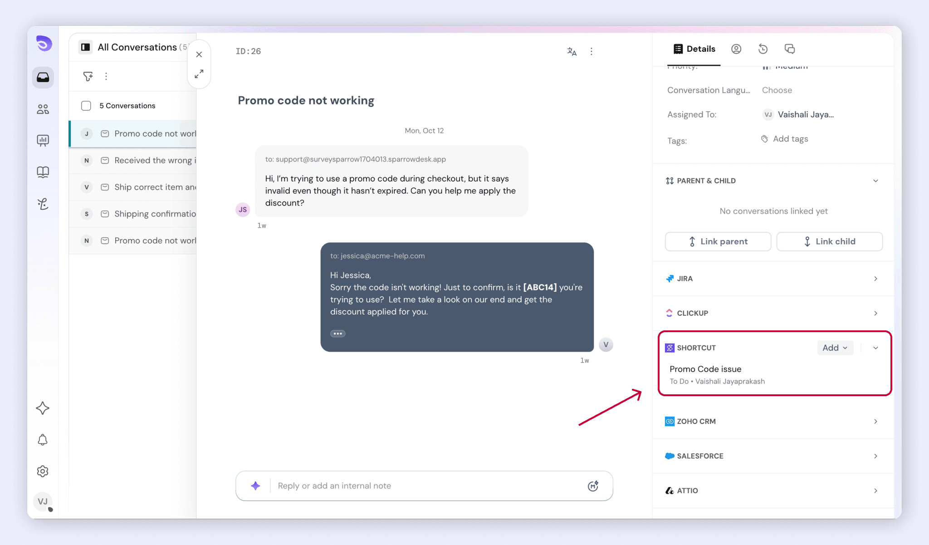The image size is (929, 545).
Task: Click the Link parent button
Action: [718, 241]
